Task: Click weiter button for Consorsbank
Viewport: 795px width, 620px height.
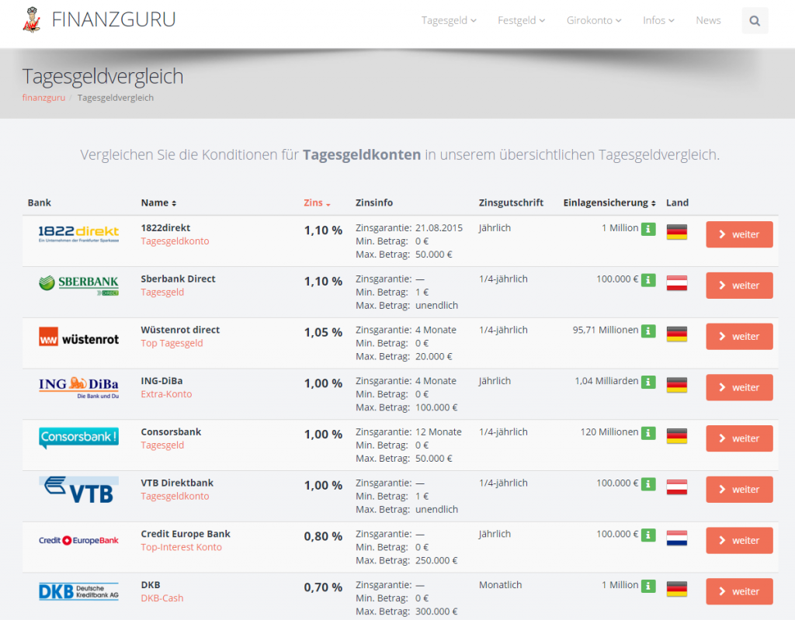Action: pos(739,438)
